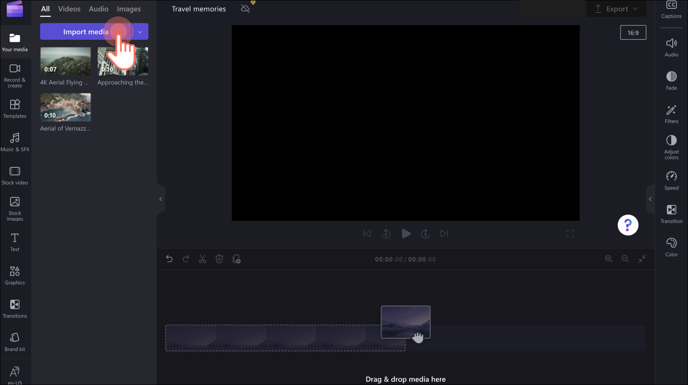Expand the Import media dropdown arrow
The image size is (688, 385).
[140, 32]
